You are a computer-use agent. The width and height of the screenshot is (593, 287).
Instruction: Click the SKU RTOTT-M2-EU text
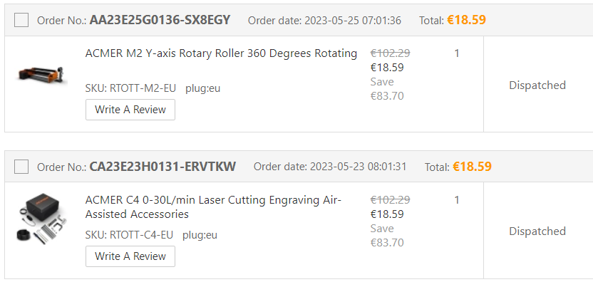click(131, 88)
